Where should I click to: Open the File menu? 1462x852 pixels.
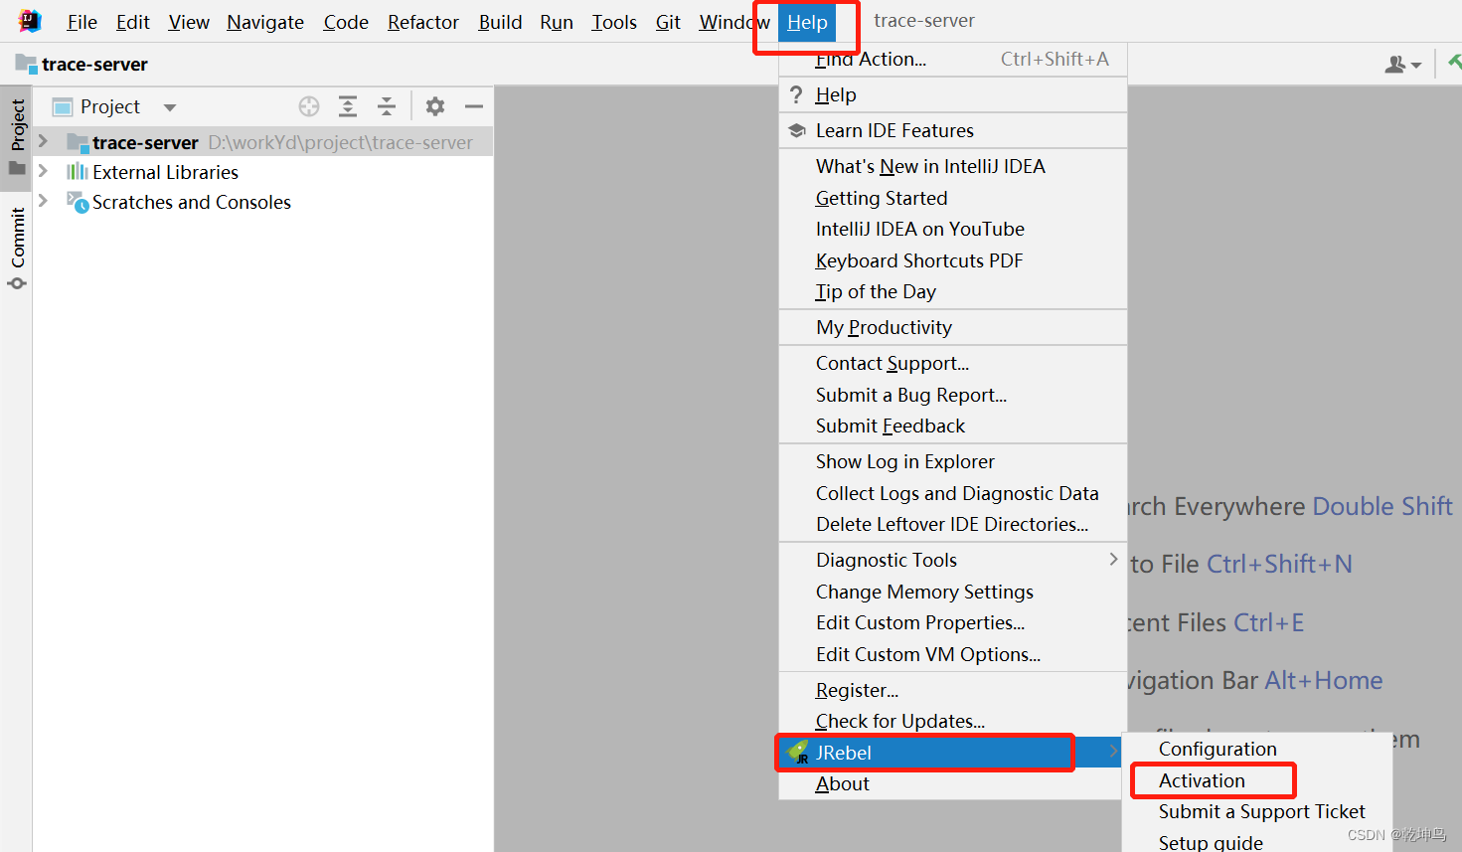pyautogui.click(x=81, y=22)
